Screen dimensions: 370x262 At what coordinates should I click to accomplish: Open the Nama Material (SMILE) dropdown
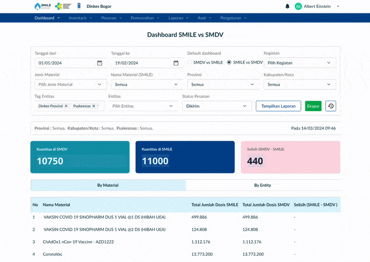pyautogui.click(x=147, y=84)
